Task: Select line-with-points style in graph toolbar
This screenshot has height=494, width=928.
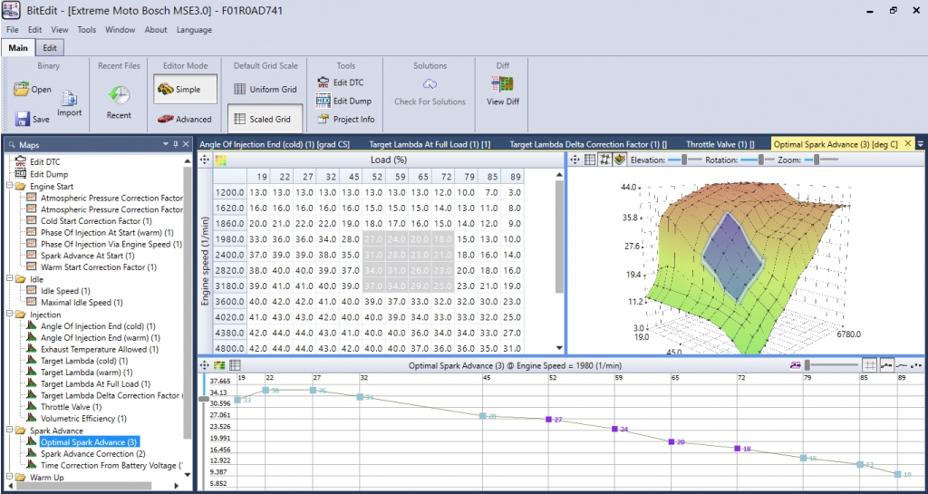Action: pyautogui.click(x=886, y=365)
